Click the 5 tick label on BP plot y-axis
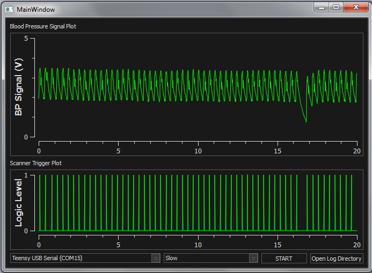The width and height of the screenshot is (372, 273). tap(26, 39)
